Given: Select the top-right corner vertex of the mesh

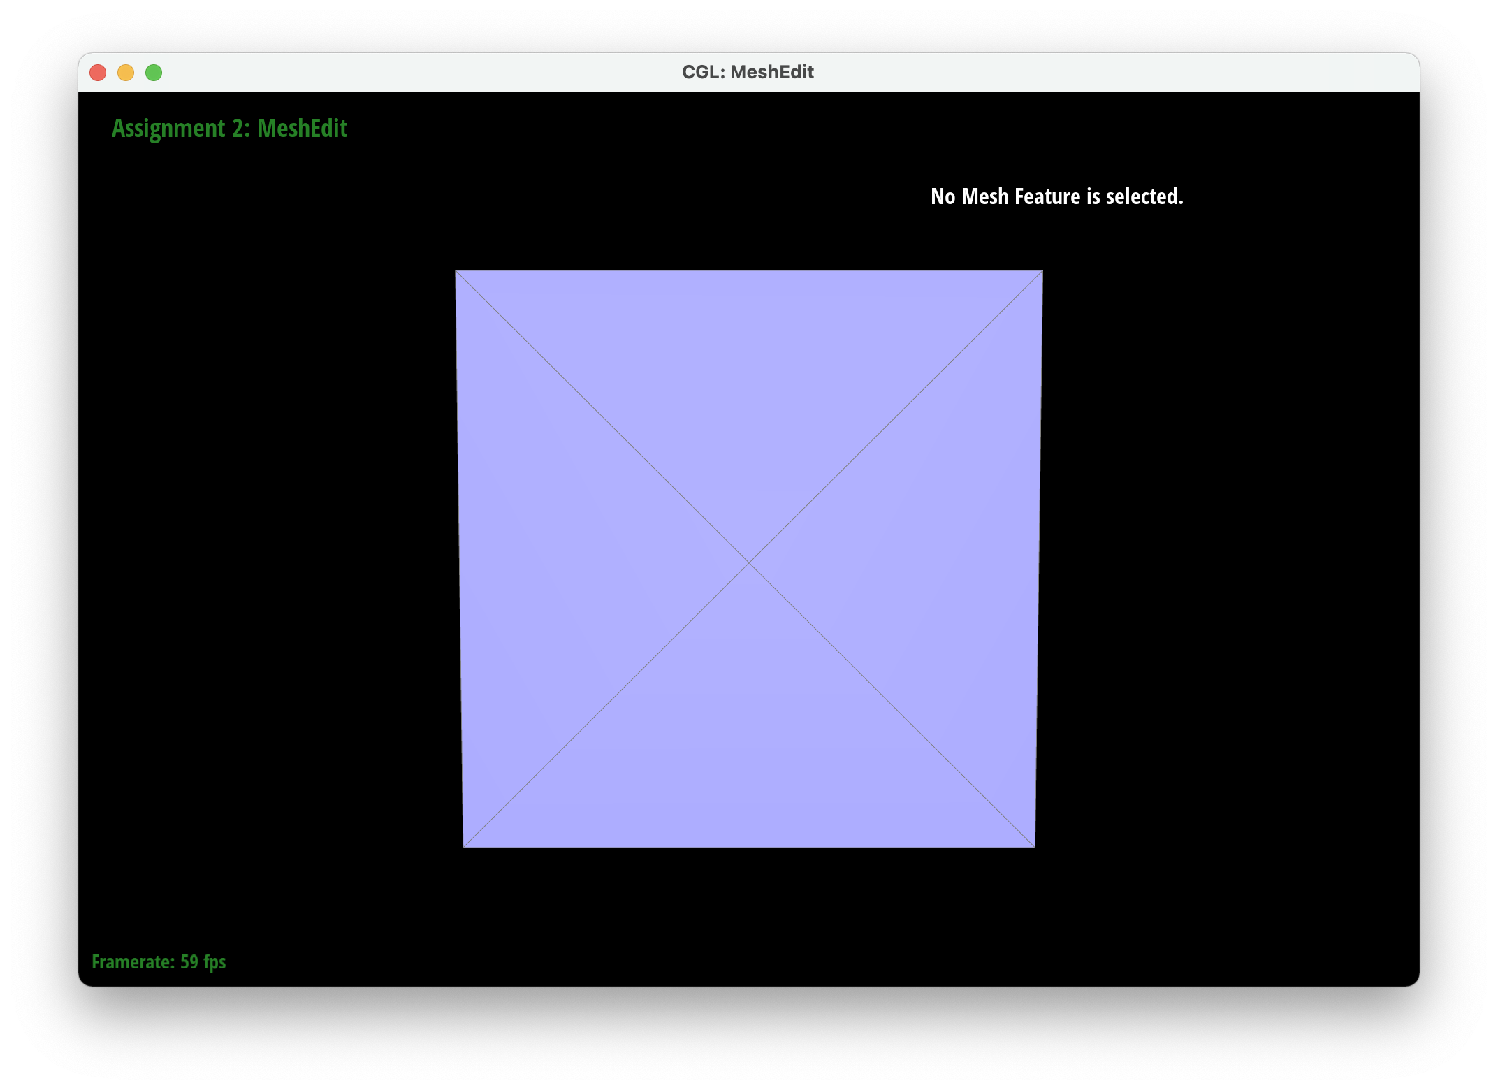Looking at the screenshot, I should coord(1042,271).
